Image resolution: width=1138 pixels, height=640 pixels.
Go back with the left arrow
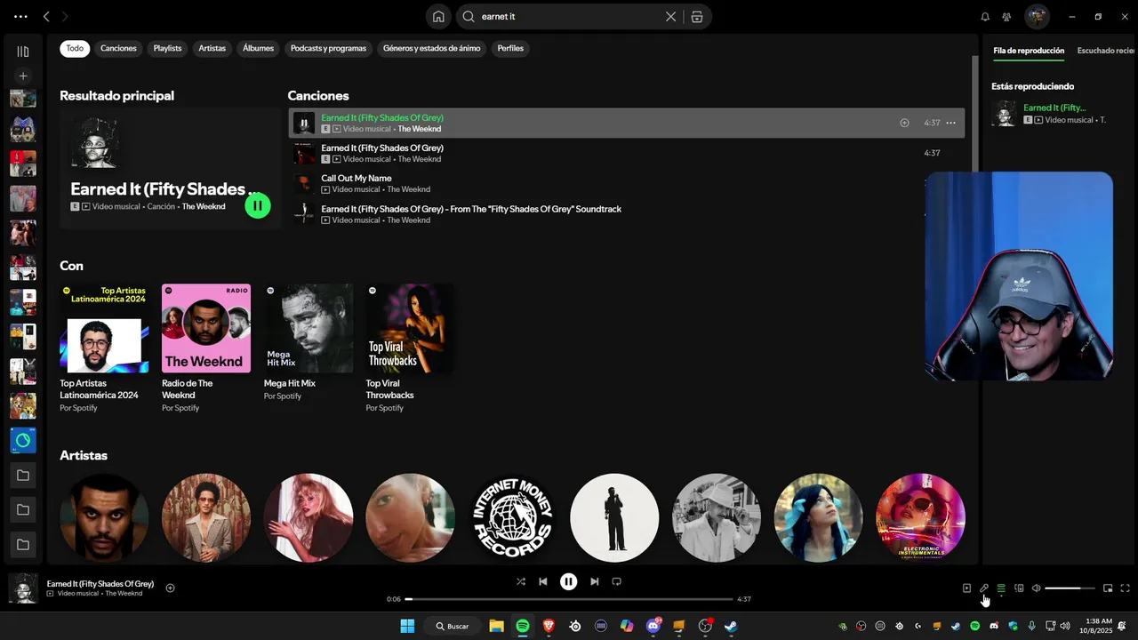(x=46, y=16)
